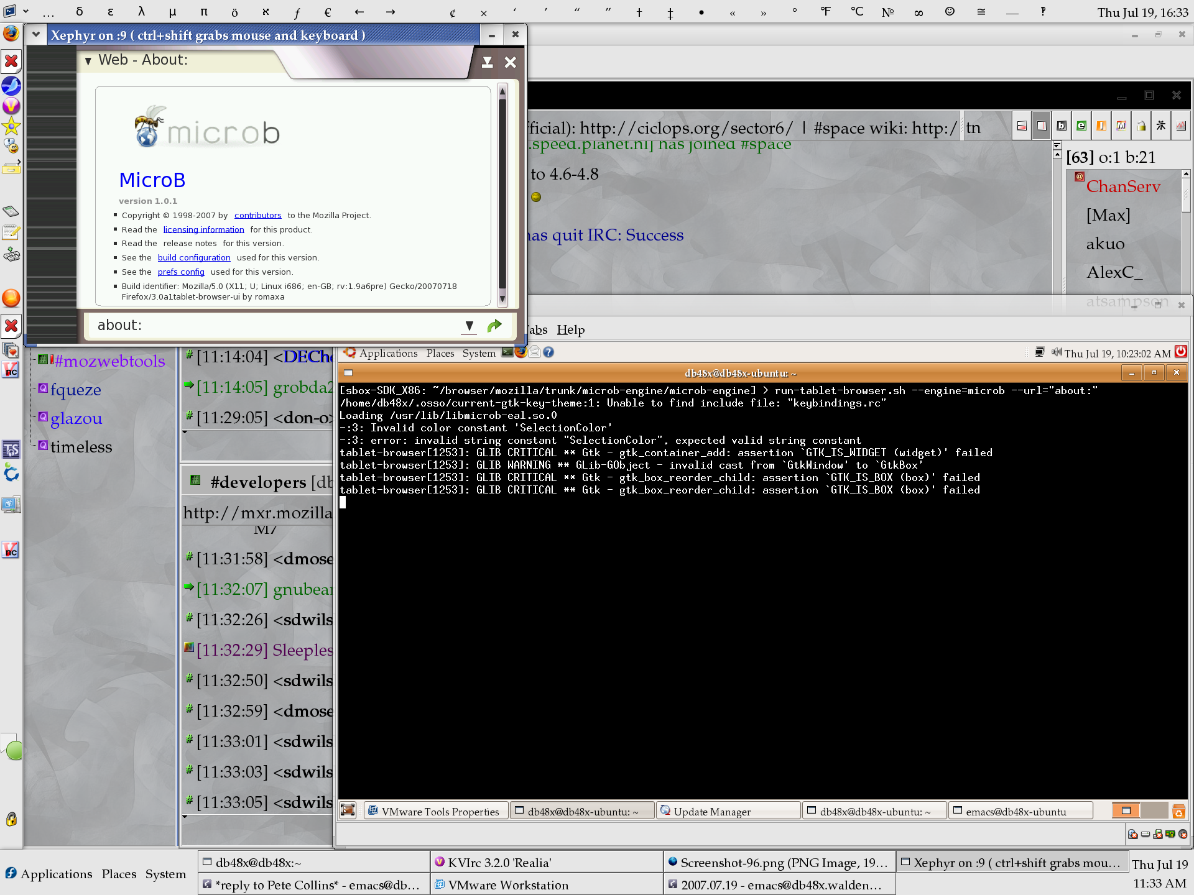This screenshot has width=1194, height=895.
Task: Open Ubuntu VM Applications menu
Action: pos(389,353)
